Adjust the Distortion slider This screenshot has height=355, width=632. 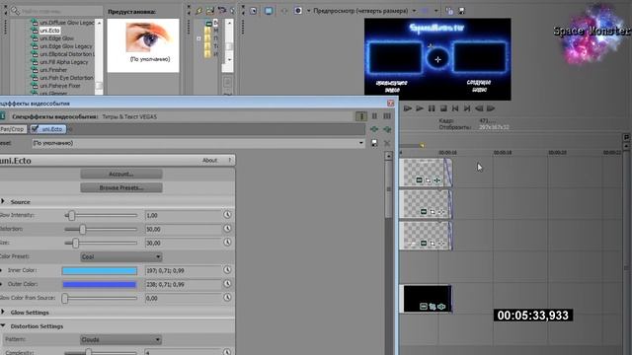[x=82, y=230]
